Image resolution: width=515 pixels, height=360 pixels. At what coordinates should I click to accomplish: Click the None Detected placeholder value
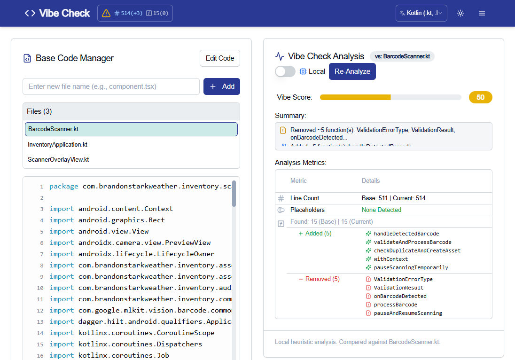coord(382,210)
